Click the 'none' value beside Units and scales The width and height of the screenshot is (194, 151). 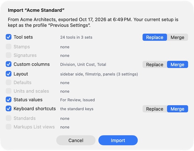click(65, 91)
